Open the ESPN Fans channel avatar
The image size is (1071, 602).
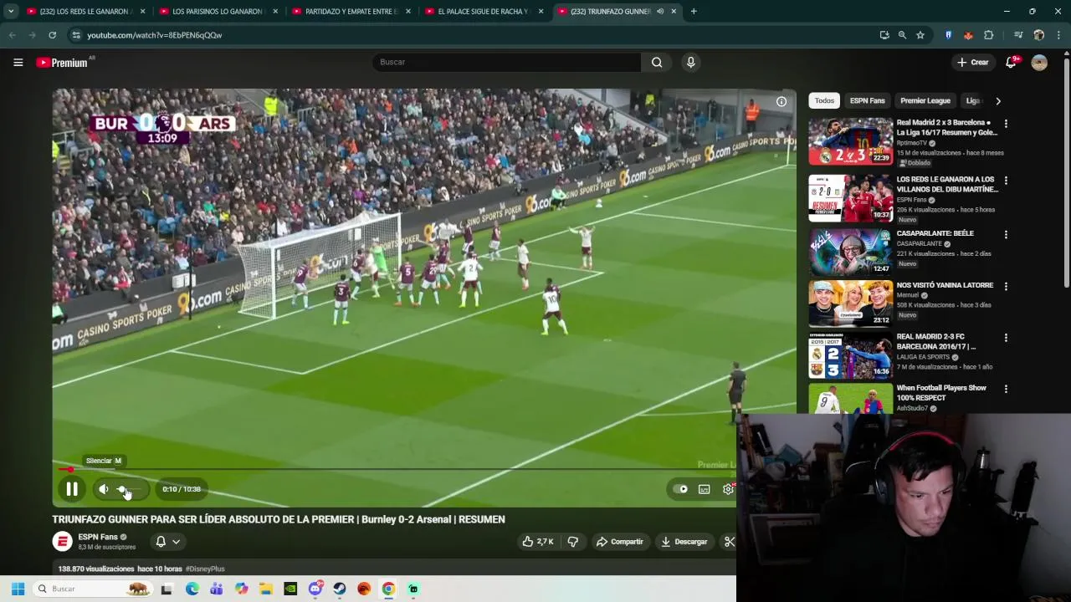click(63, 542)
